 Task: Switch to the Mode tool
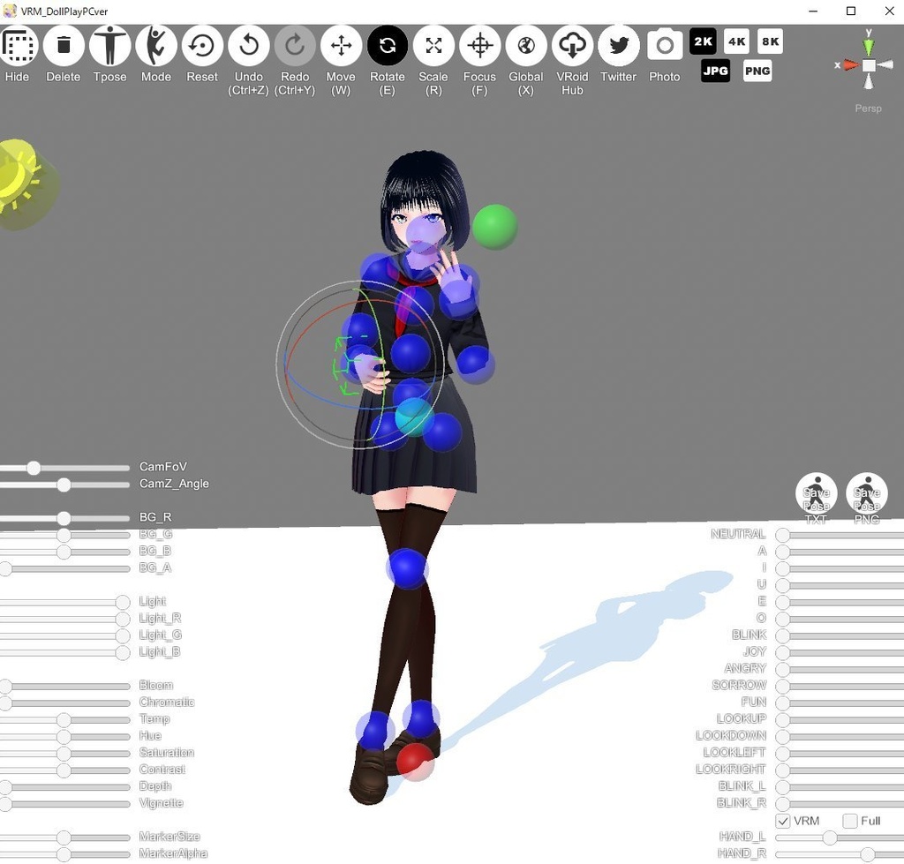click(x=156, y=44)
